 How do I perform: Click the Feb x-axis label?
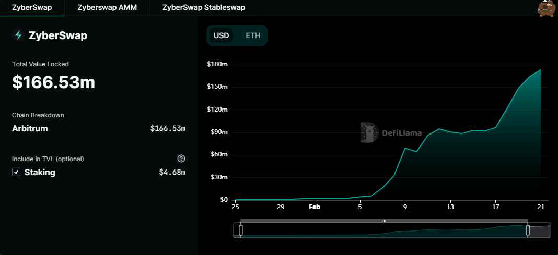[x=315, y=207]
